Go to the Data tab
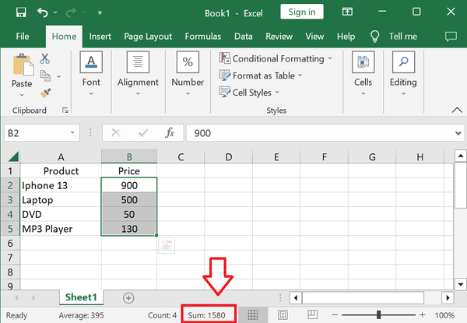This screenshot has width=467, height=323. click(244, 37)
